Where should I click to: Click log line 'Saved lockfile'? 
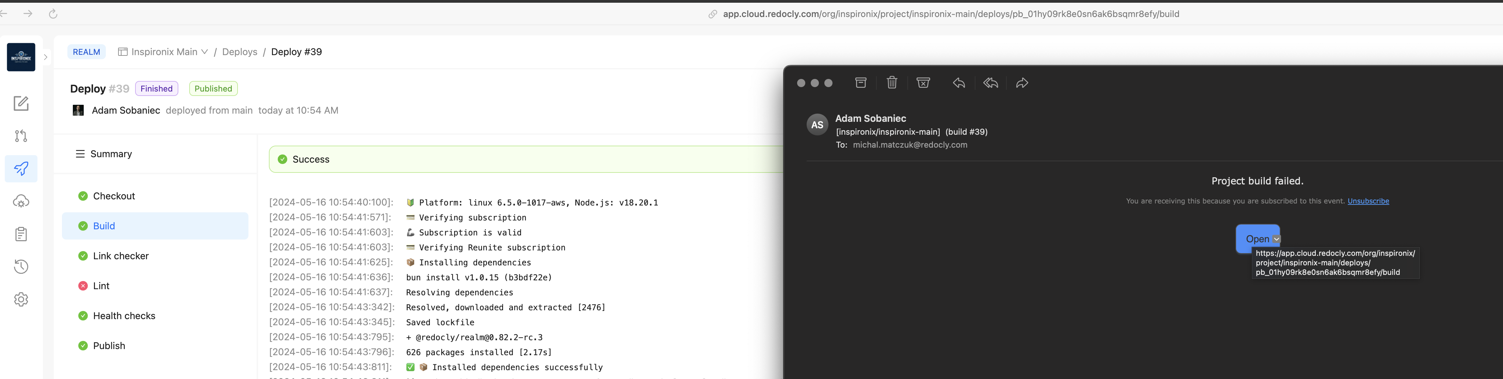point(440,323)
